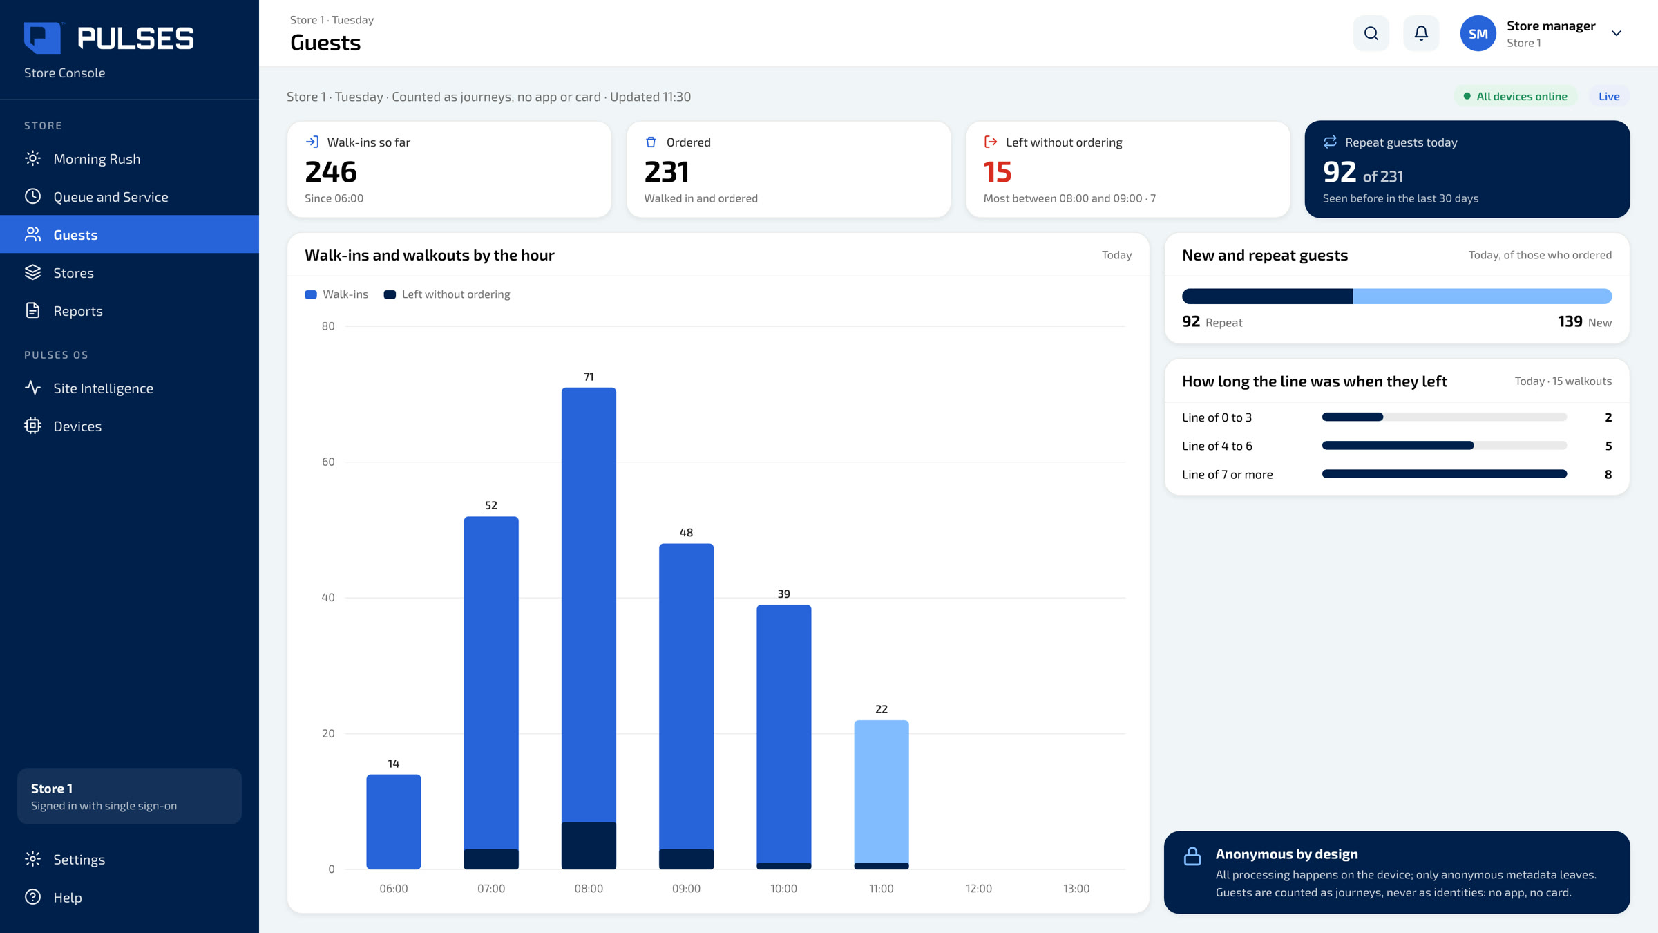Click the Anonymous by design lock icon

[1192, 856]
